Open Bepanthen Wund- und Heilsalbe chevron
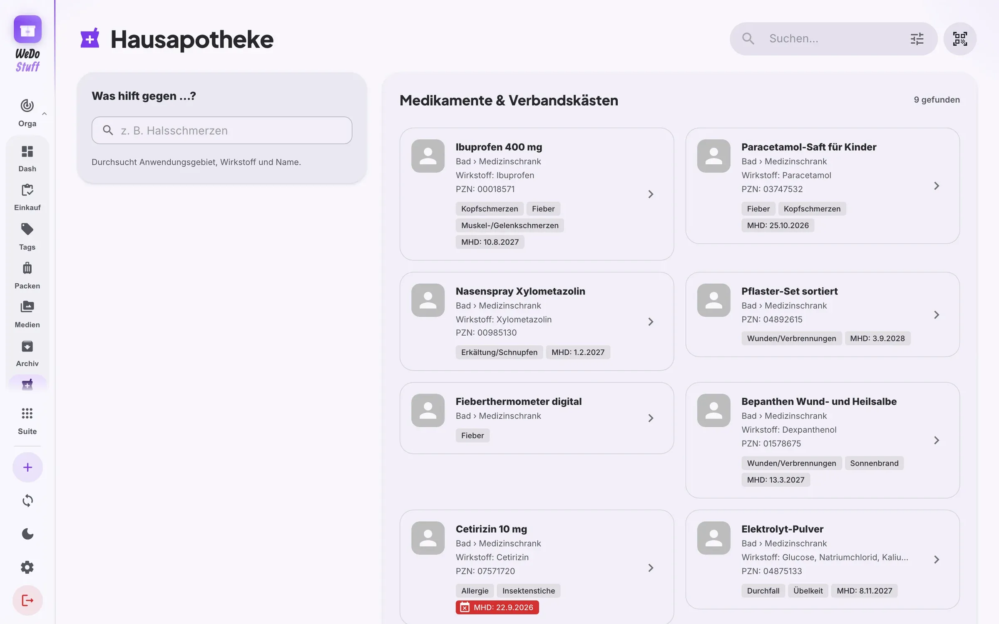Screen dimensions: 999x624 coord(937,440)
